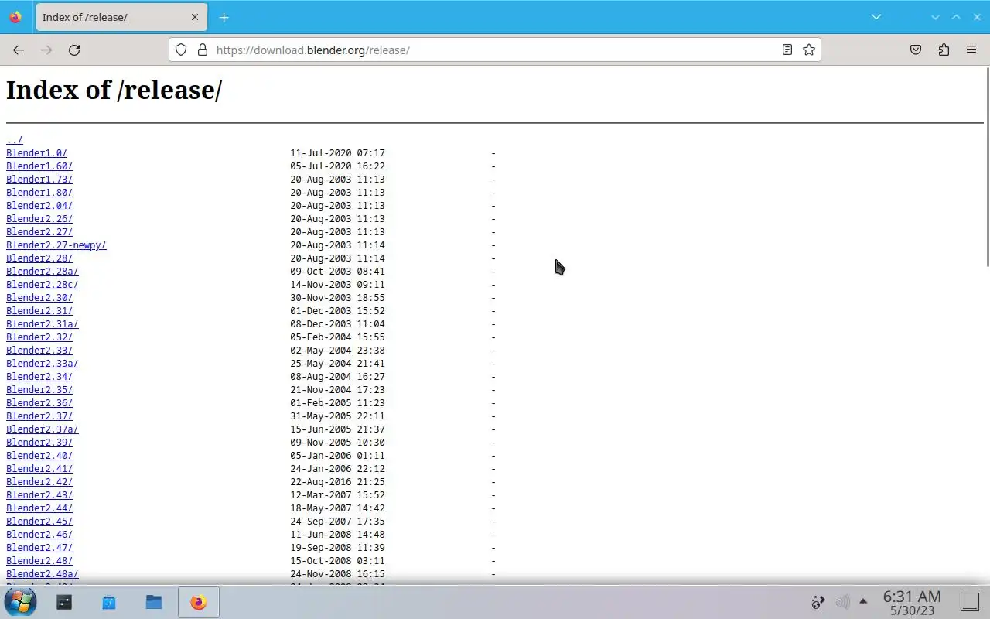Open the Blender2.37a/ folder link

tap(43, 429)
